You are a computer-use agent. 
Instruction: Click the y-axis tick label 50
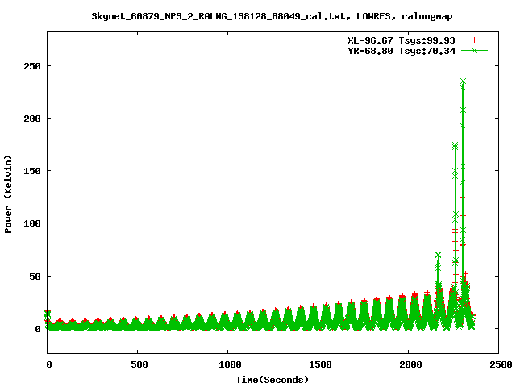(x=35, y=277)
